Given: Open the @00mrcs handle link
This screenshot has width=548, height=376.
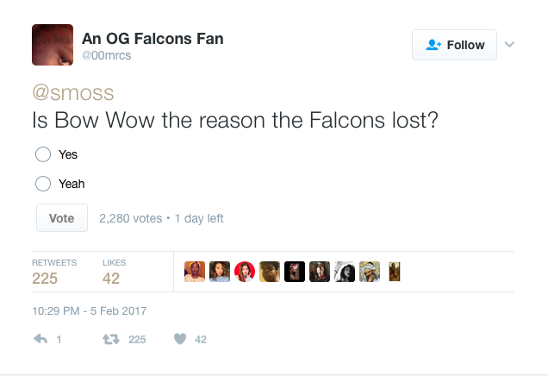Looking at the screenshot, I should coord(107,55).
